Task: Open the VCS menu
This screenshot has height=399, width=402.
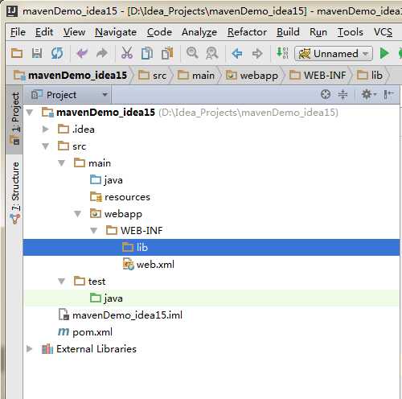Action: click(x=383, y=32)
